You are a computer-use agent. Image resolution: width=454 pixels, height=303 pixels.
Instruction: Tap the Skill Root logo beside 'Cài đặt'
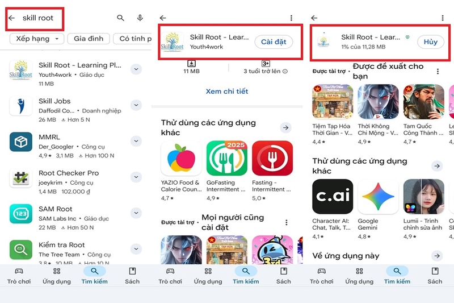tap(173, 41)
